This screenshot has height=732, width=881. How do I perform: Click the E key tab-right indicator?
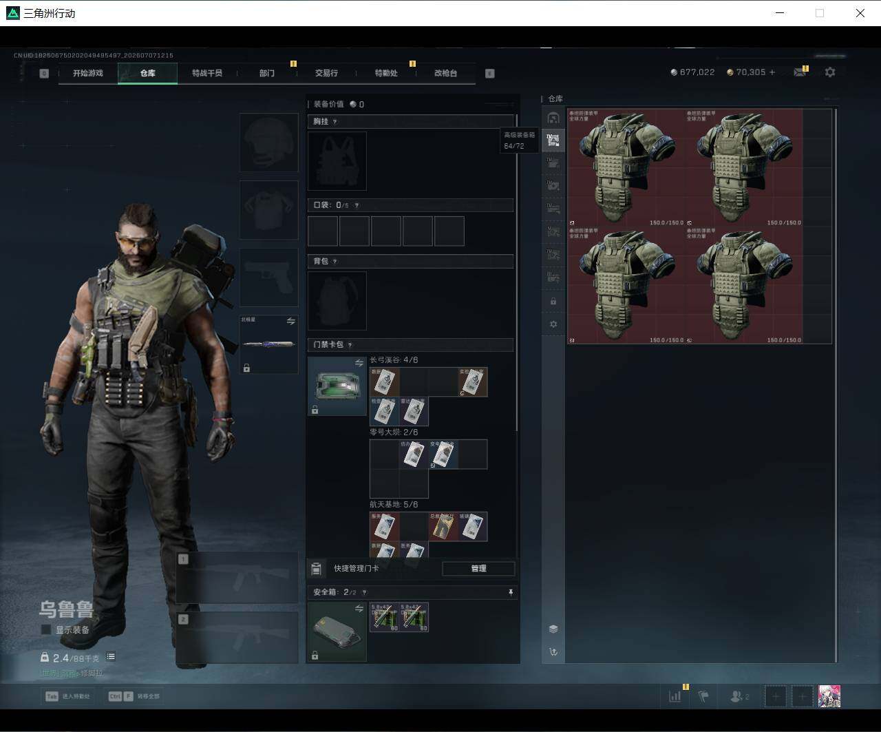coord(490,73)
